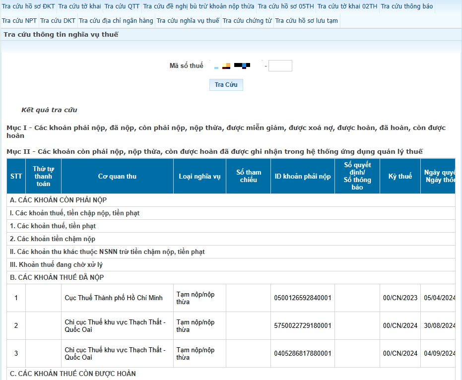462x380 pixels.
Task: Expand Mục II section heading
Action: (214, 151)
